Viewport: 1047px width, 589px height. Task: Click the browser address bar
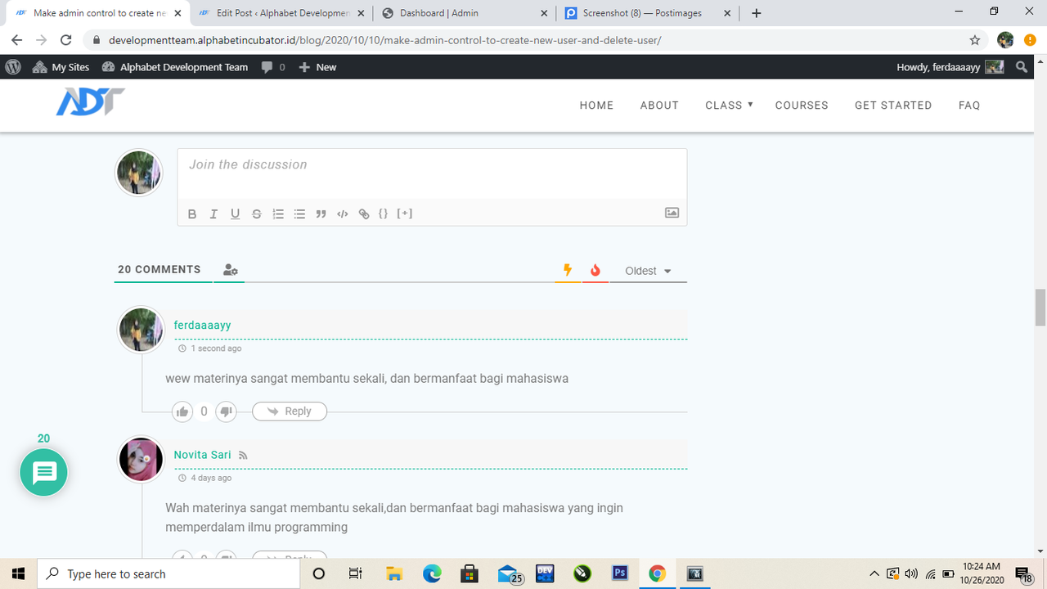point(523,40)
